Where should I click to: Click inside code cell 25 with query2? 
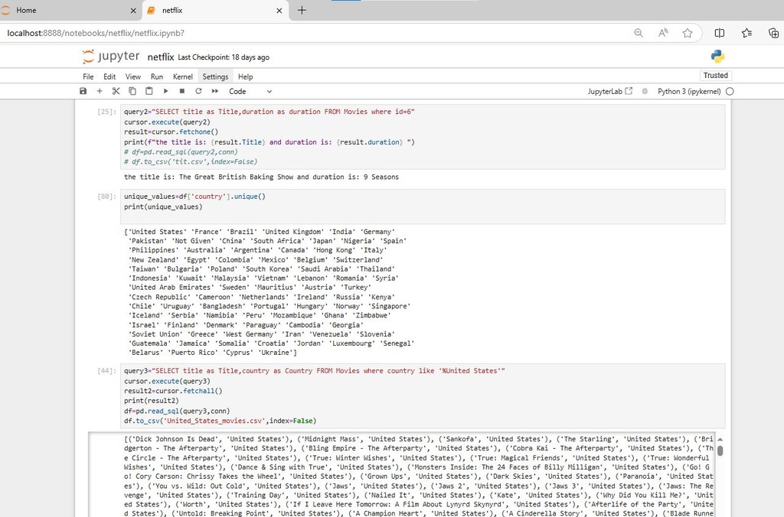point(423,137)
